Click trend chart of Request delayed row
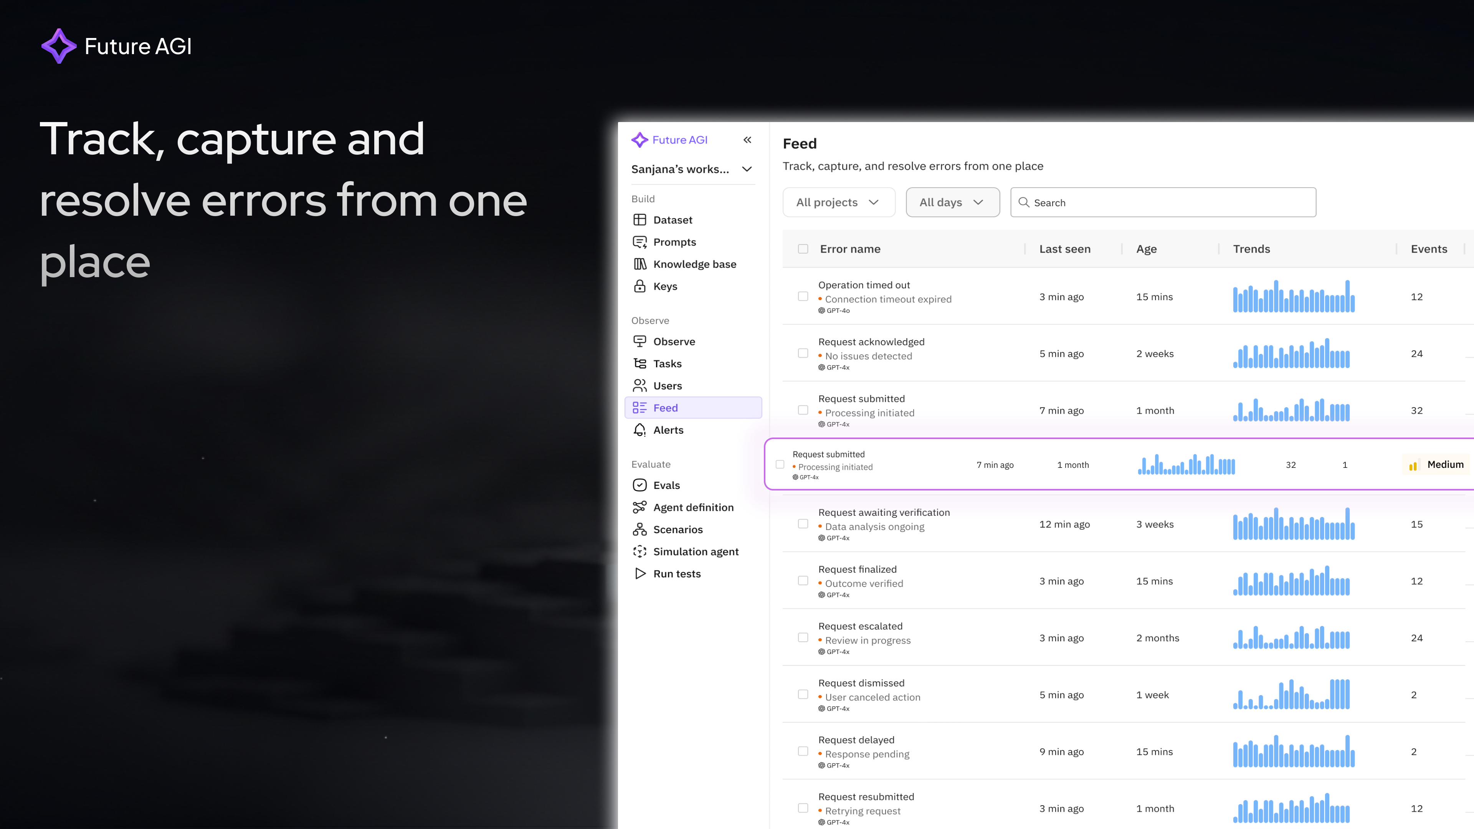 pyautogui.click(x=1293, y=751)
